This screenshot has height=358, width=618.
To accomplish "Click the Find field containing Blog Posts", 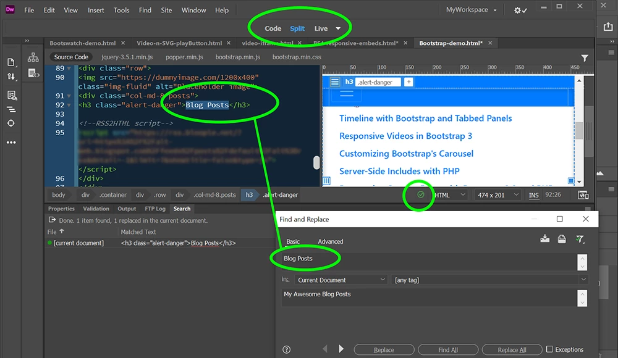I will point(429,262).
